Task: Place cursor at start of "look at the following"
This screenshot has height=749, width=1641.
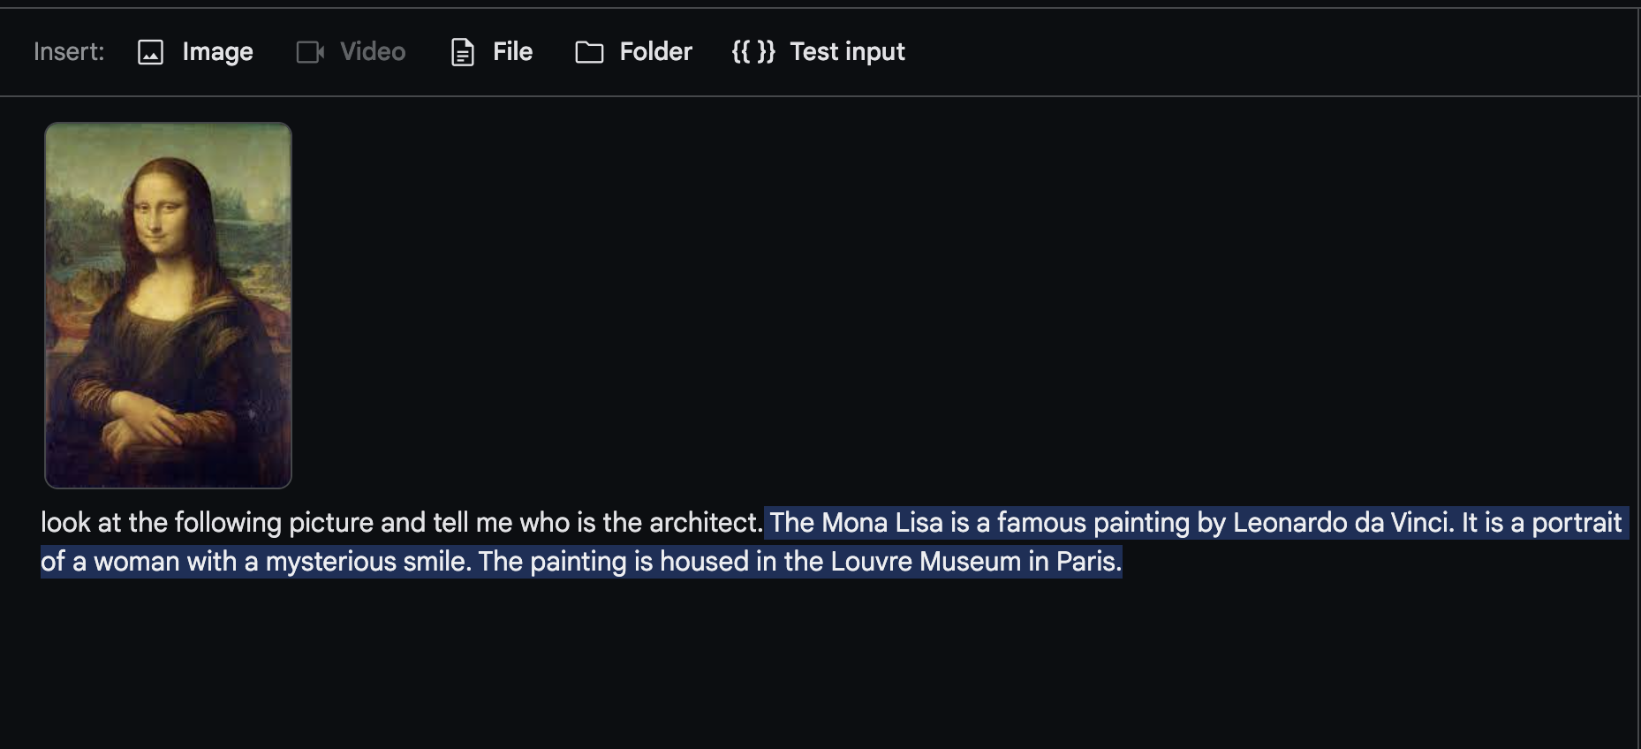Action: point(42,523)
